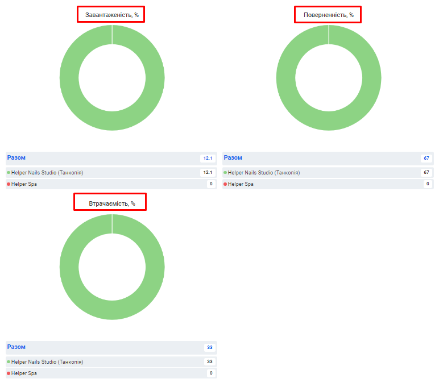Viewport: 439px width, 387px height.
Task: Click the Завантаженість, % chart title
Action: click(111, 15)
